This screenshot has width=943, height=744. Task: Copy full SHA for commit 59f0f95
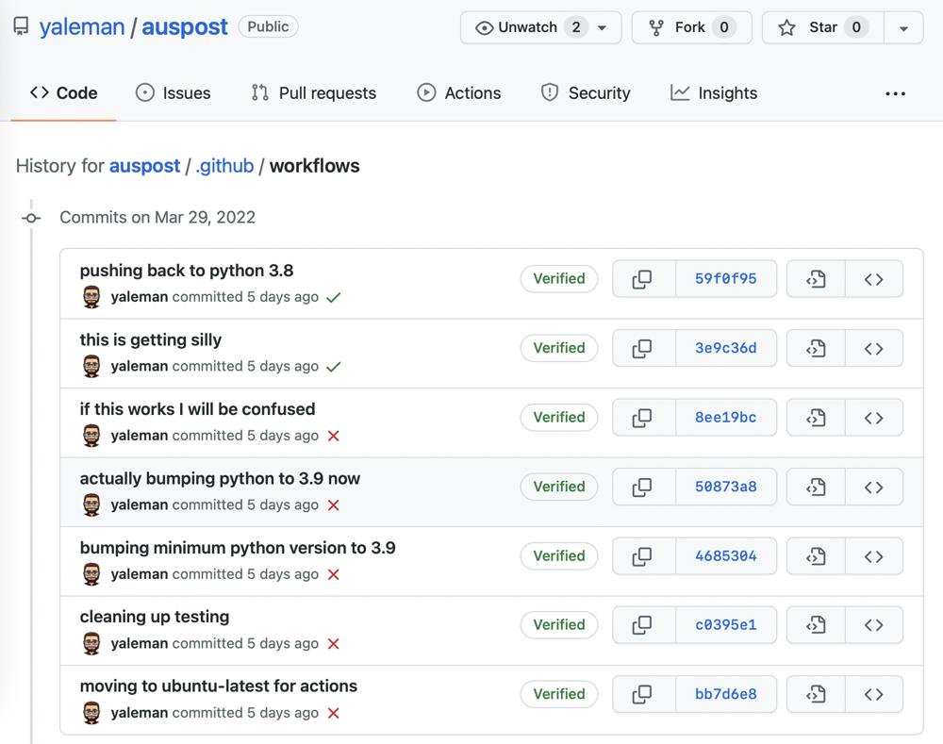pos(643,279)
